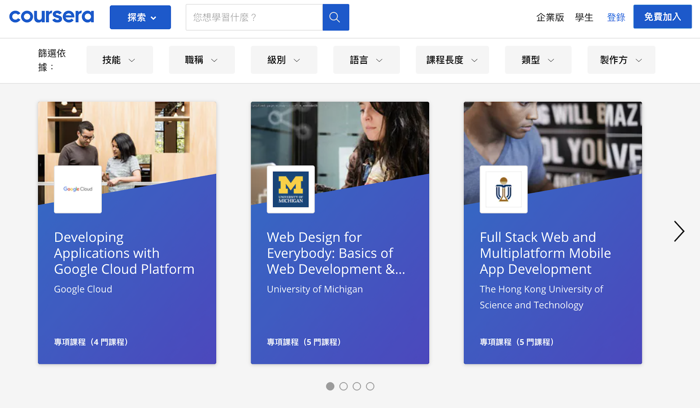
Task: Open Web Design for Everybody course title
Action: 336,253
